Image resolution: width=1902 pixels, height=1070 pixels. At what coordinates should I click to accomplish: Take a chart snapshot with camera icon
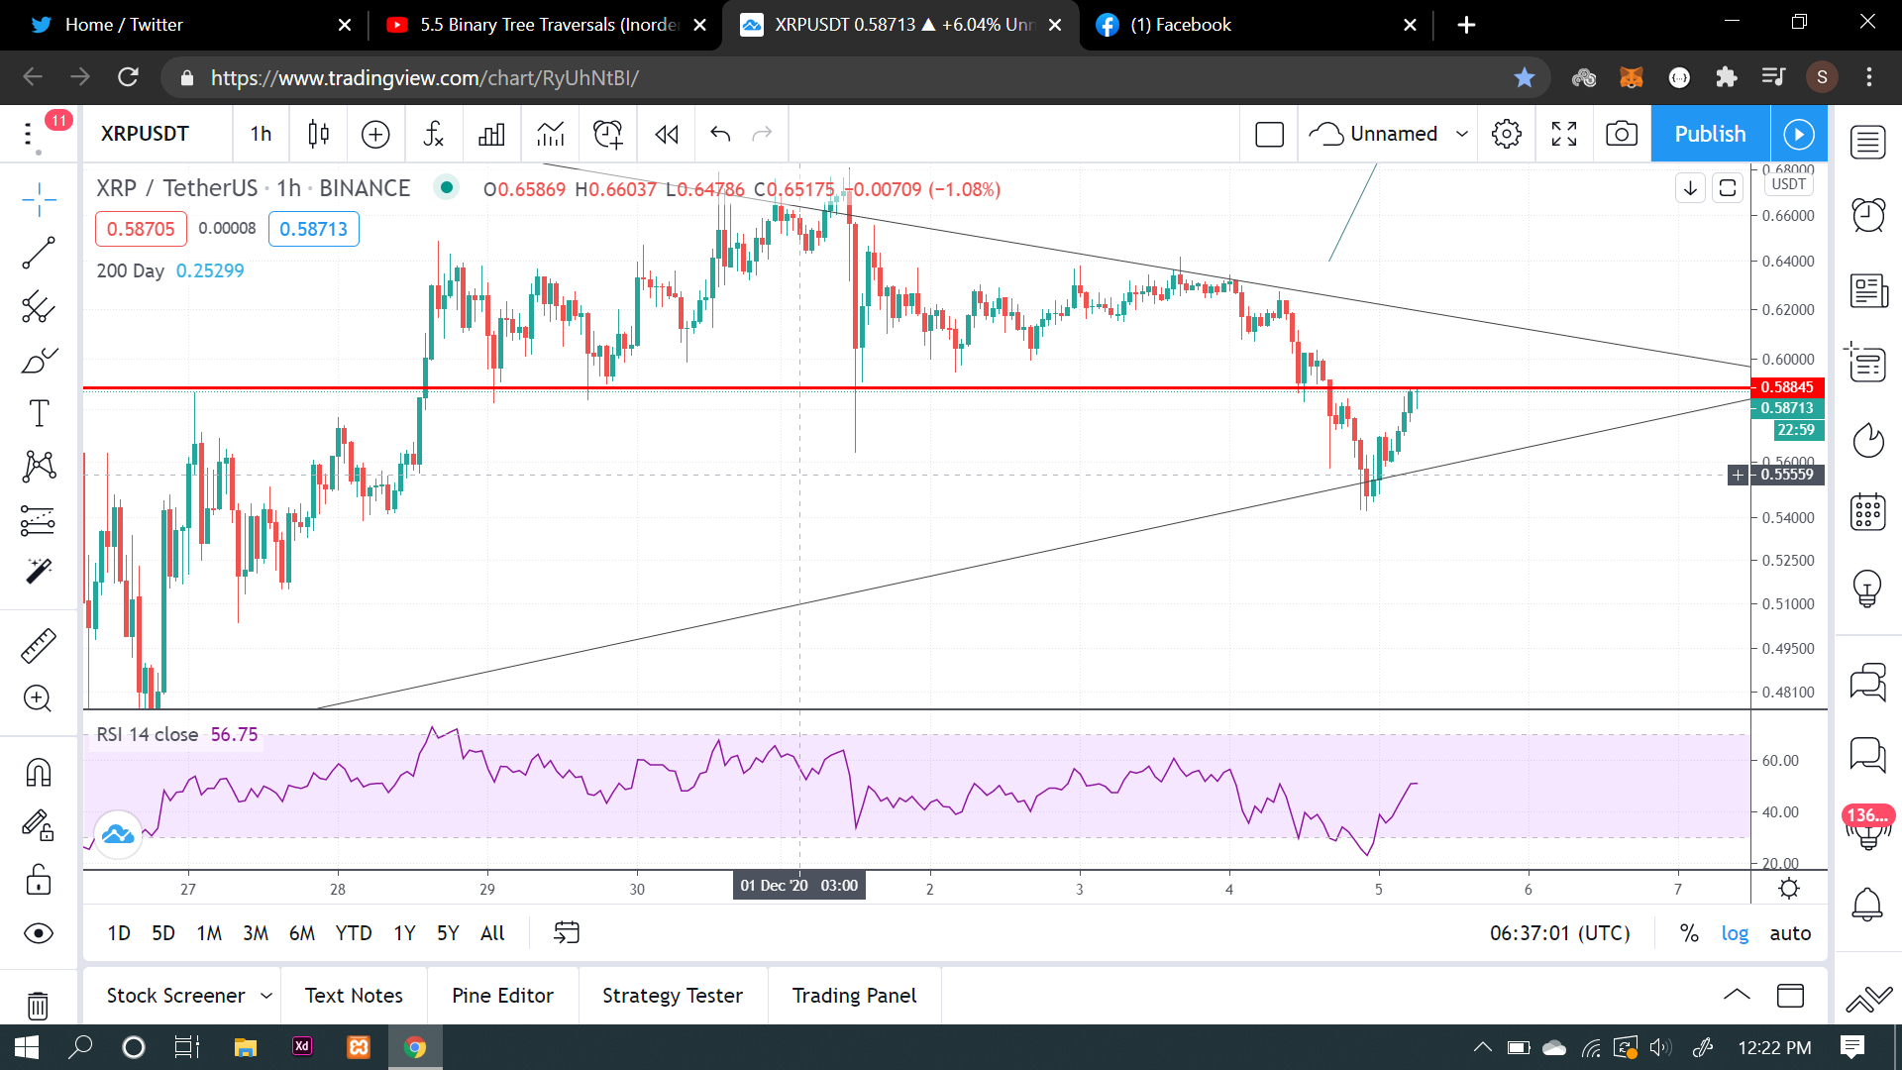click(1621, 134)
